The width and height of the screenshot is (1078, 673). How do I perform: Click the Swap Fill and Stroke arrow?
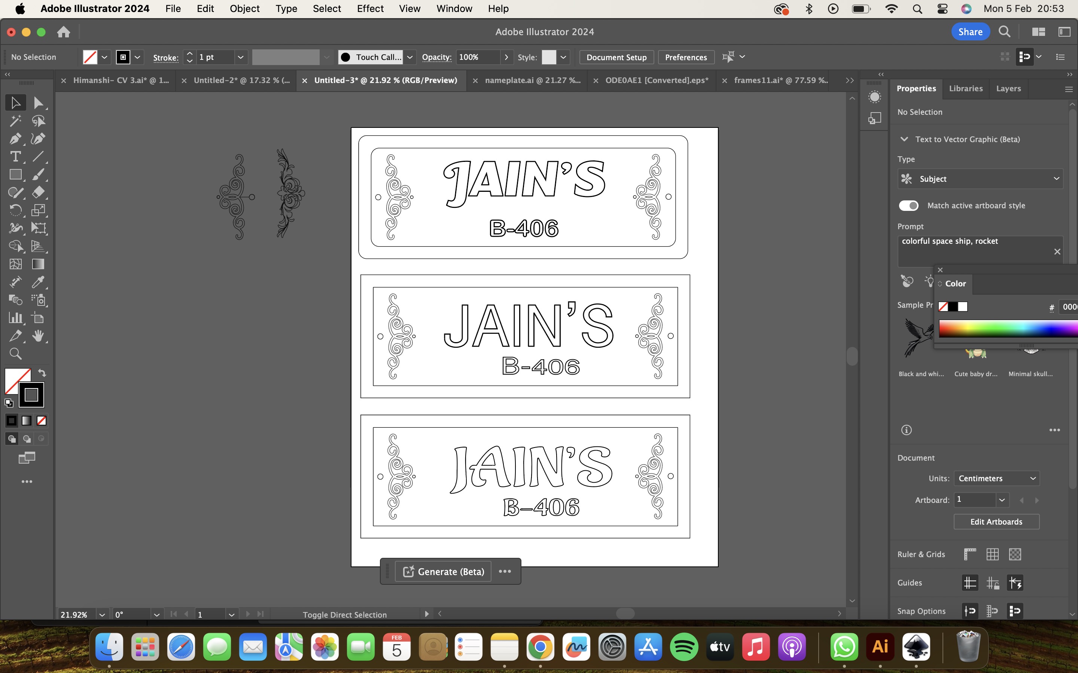pos(42,373)
